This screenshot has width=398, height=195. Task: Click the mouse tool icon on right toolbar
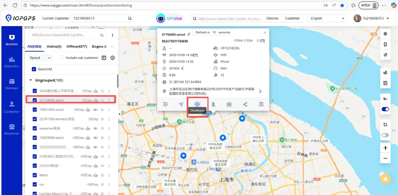(x=385, y=44)
